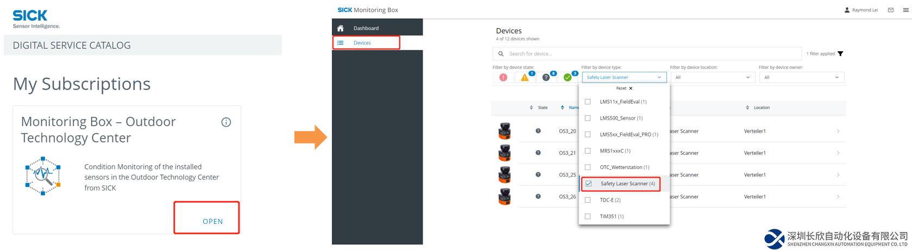Click the Dashboard home icon
The image size is (912, 250).
[341, 28]
